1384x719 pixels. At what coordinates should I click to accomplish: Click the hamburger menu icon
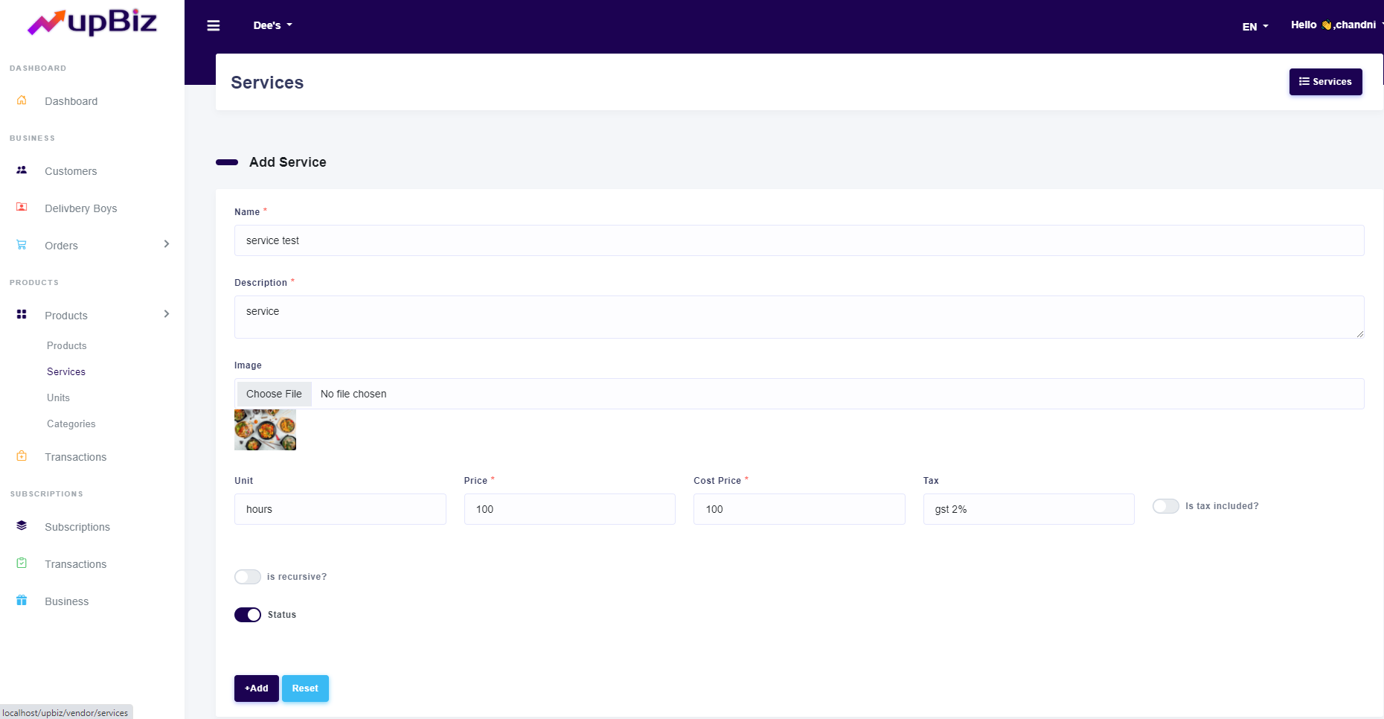pyautogui.click(x=214, y=26)
